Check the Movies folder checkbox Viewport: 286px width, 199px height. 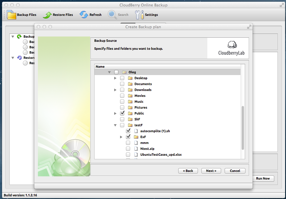(122, 95)
